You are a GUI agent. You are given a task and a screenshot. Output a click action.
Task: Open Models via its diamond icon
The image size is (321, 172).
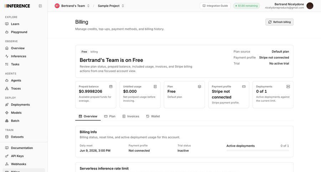[x=7, y=113]
